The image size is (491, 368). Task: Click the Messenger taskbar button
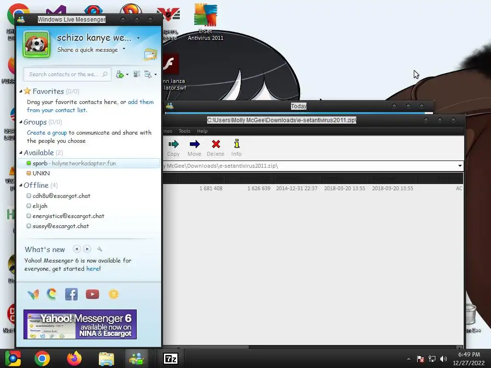[137, 358]
